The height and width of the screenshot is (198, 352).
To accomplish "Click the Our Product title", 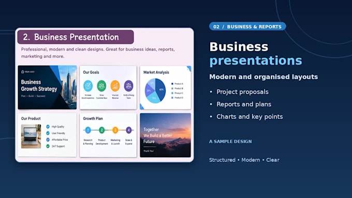I will tap(31, 118).
